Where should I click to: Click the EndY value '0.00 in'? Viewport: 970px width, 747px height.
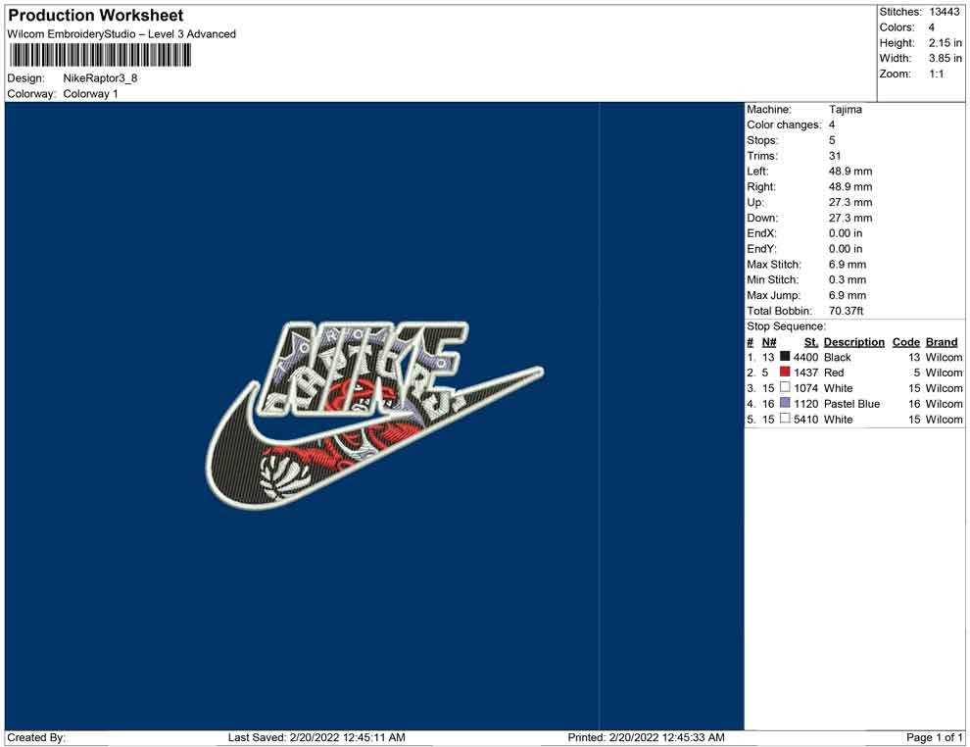coord(846,249)
